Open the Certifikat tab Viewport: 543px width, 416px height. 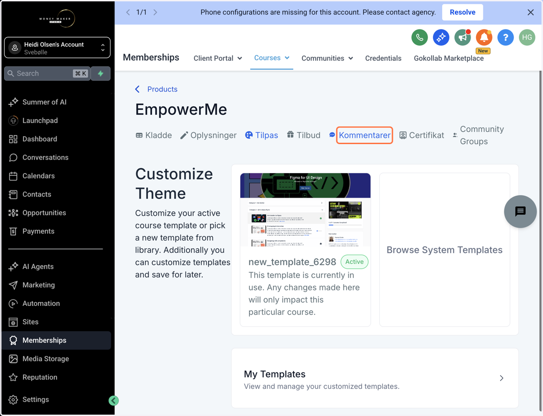tap(422, 135)
